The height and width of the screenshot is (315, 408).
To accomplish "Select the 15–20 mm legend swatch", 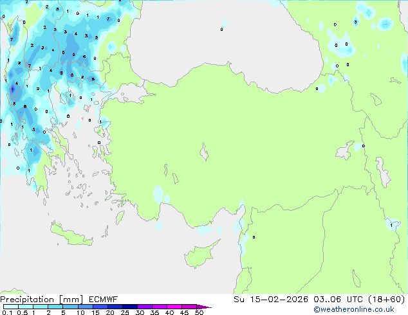I will pyautogui.click(x=100, y=307).
